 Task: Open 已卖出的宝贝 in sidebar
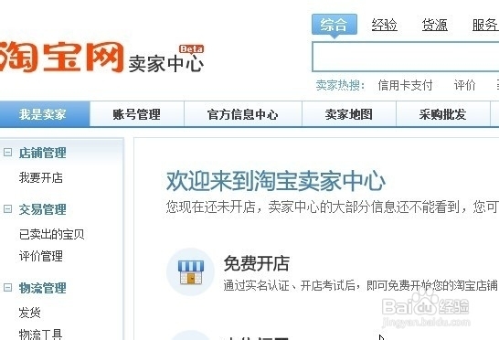click(x=51, y=234)
